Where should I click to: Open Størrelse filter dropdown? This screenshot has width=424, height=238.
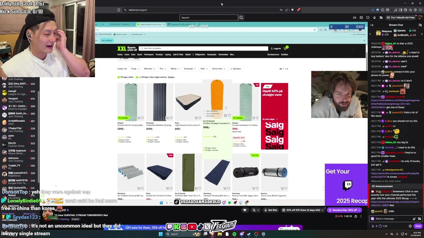[x=149, y=69]
